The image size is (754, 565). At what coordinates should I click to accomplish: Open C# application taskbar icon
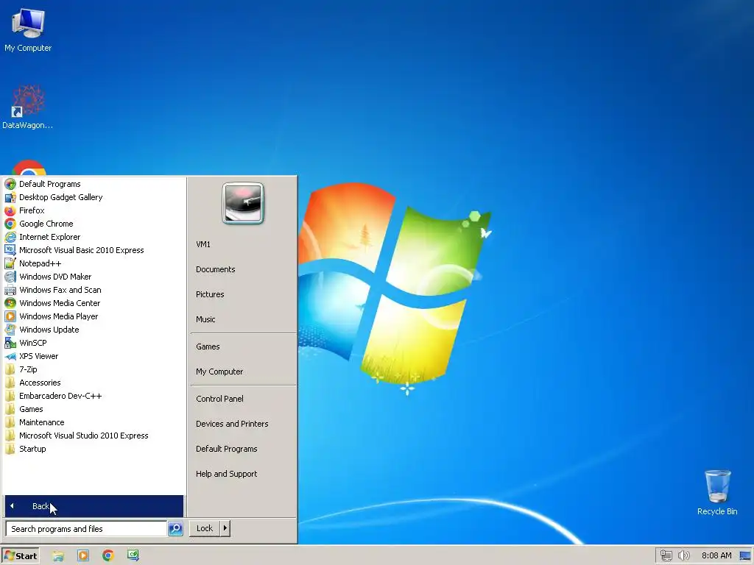pyautogui.click(x=133, y=555)
